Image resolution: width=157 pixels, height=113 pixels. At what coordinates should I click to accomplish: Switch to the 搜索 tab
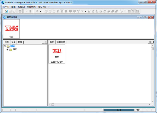20,42
